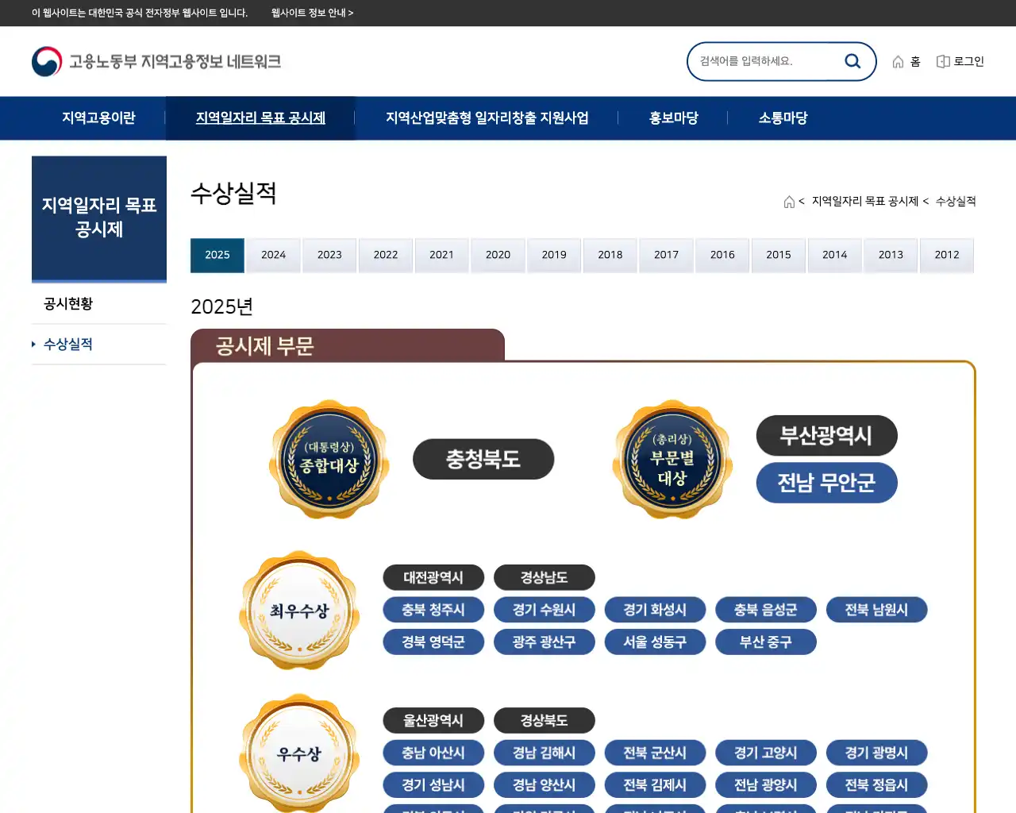Switch to the 2024 year tab
This screenshot has width=1016, height=813.
pyautogui.click(x=273, y=255)
